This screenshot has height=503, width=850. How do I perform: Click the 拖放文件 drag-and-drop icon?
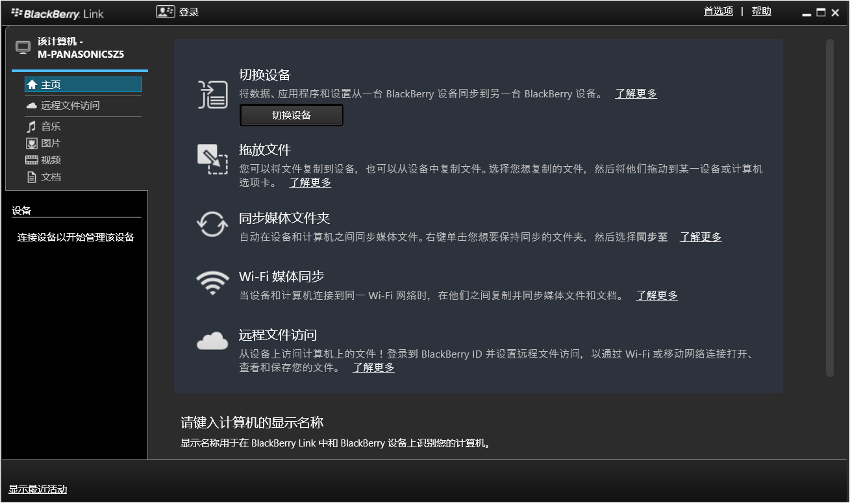(212, 159)
